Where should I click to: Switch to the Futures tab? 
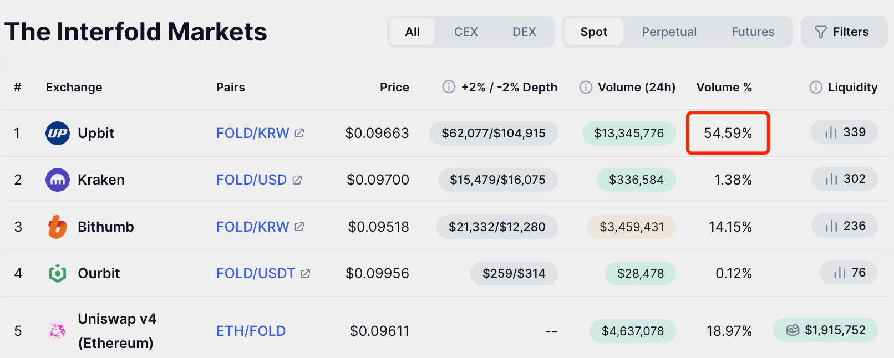coord(753,32)
